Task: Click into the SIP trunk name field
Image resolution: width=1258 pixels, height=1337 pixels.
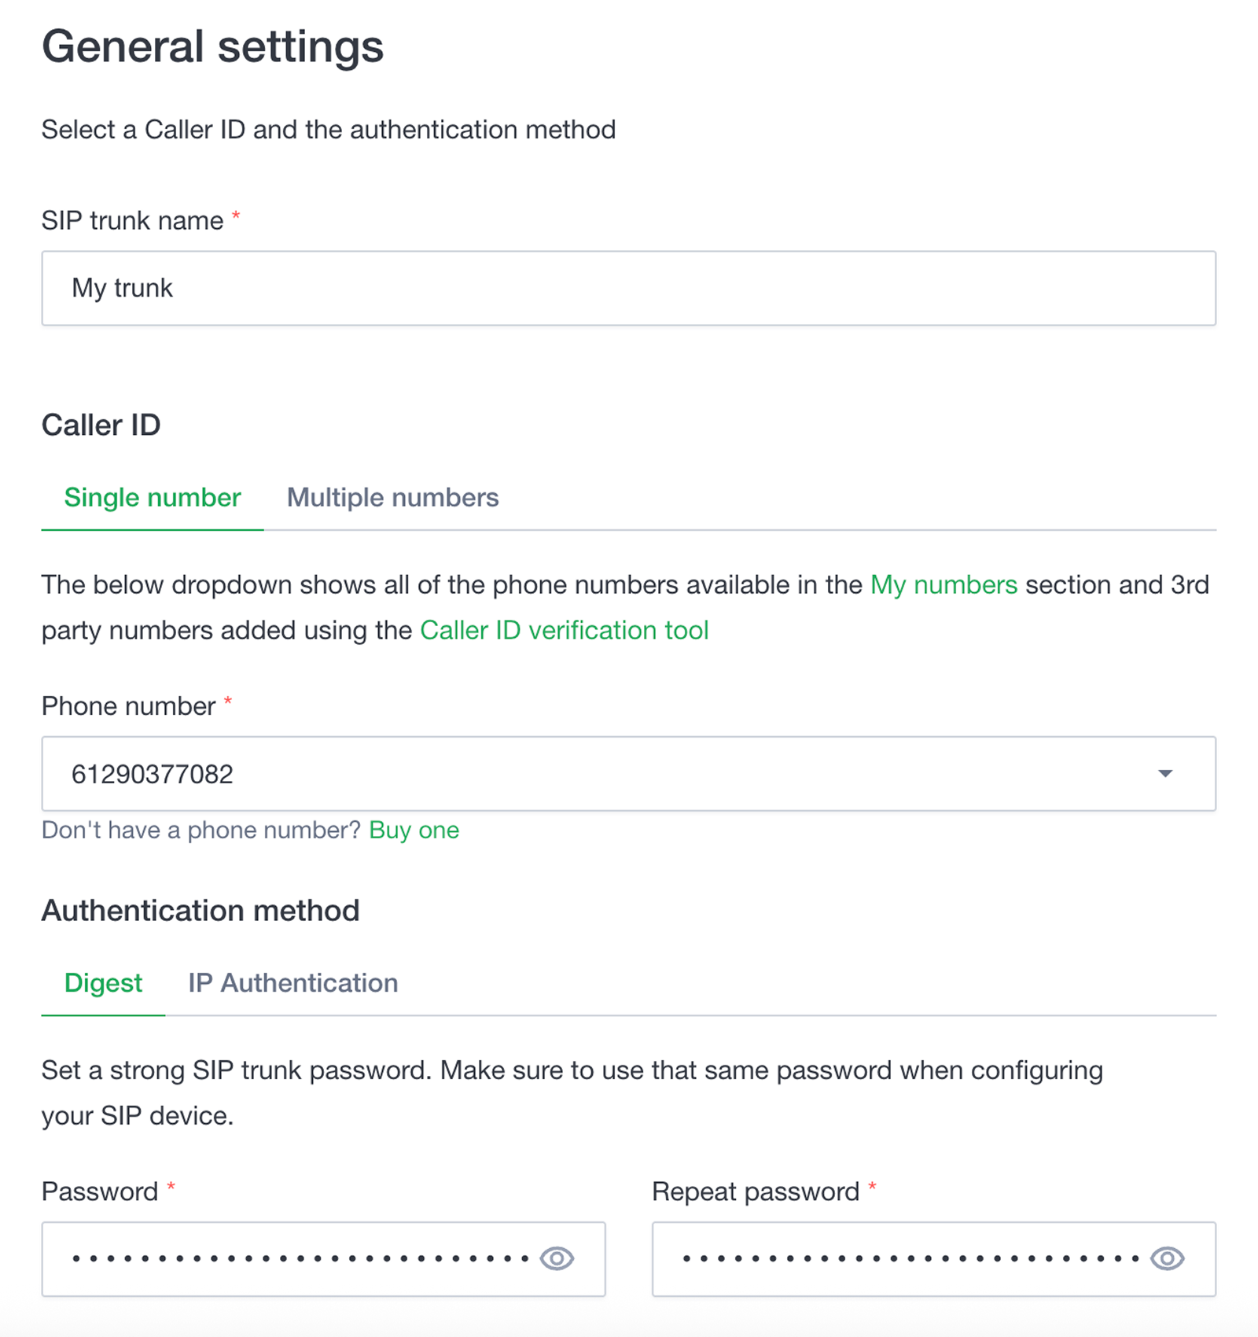Action: pyautogui.click(x=627, y=289)
